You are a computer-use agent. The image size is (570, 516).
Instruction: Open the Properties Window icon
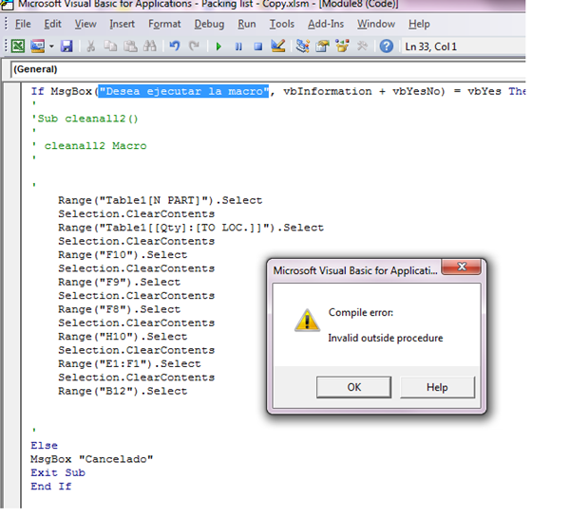322,46
